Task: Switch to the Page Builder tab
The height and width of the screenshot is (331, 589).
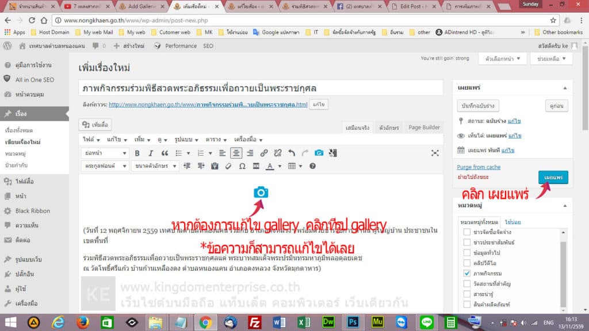Action: click(x=424, y=127)
